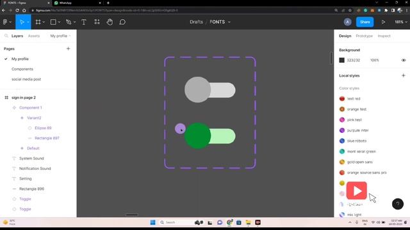The height and width of the screenshot is (230, 410).
Task: Click the user avatar A
Action: (x=347, y=22)
